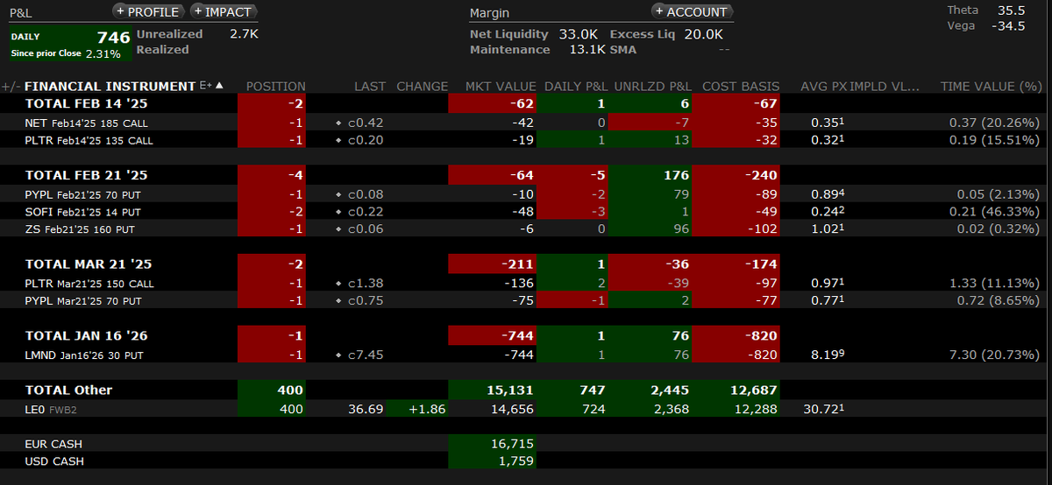
Task: Toggle the +/- expand-collapse all control
Action: click(x=11, y=86)
